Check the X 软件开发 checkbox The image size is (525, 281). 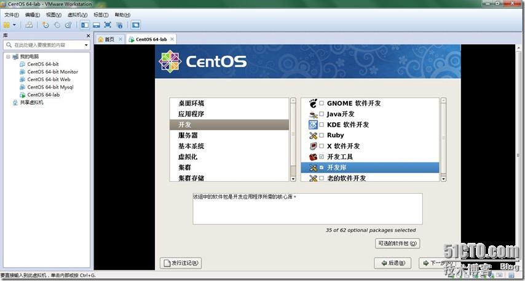pos(322,146)
